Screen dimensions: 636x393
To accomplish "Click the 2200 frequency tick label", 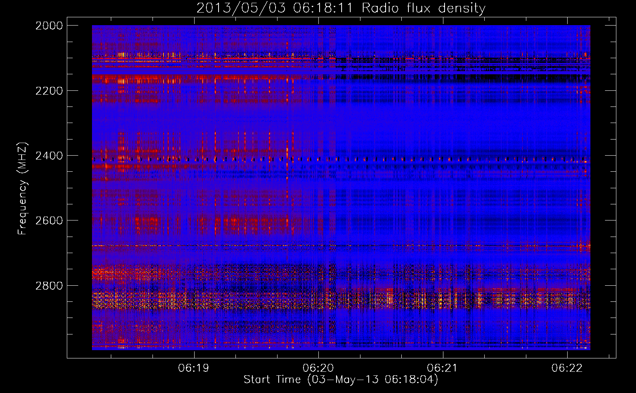I will tap(49, 91).
